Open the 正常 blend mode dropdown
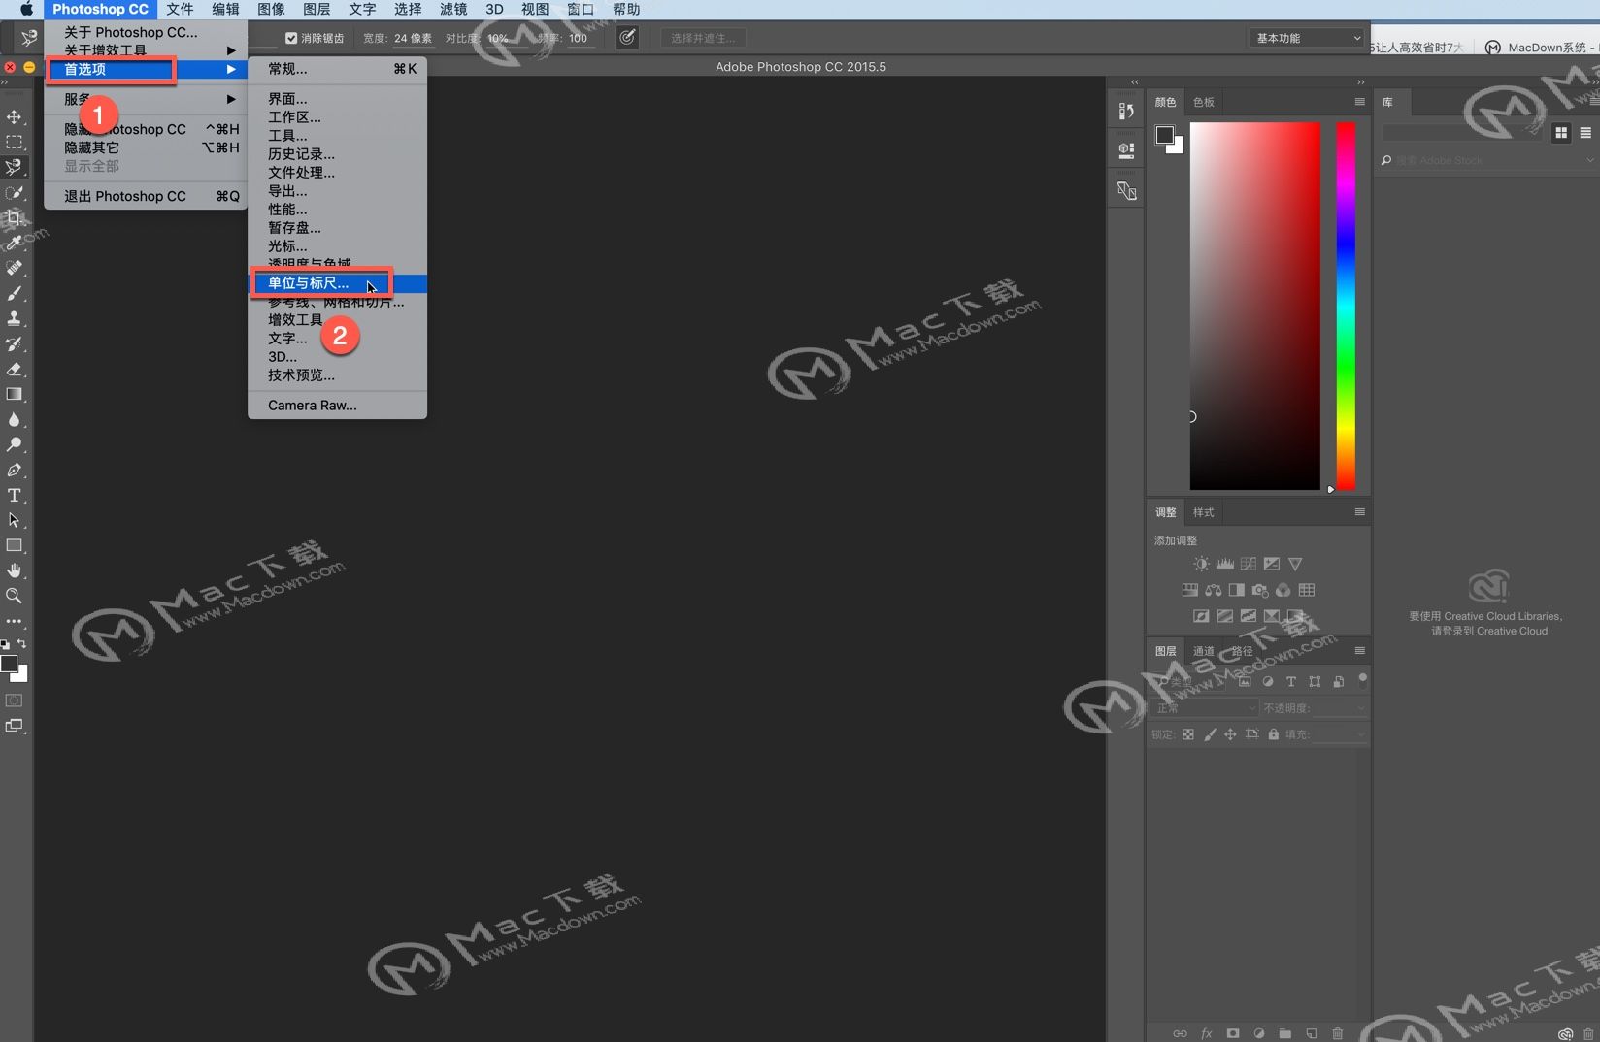Image resolution: width=1600 pixels, height=1042 pixels. (x=1205, y=708)
